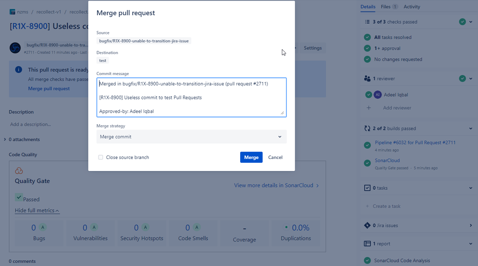
Task: Click the SonarCloud logo in Code Quality card
Action: click(x=19, y=171)
